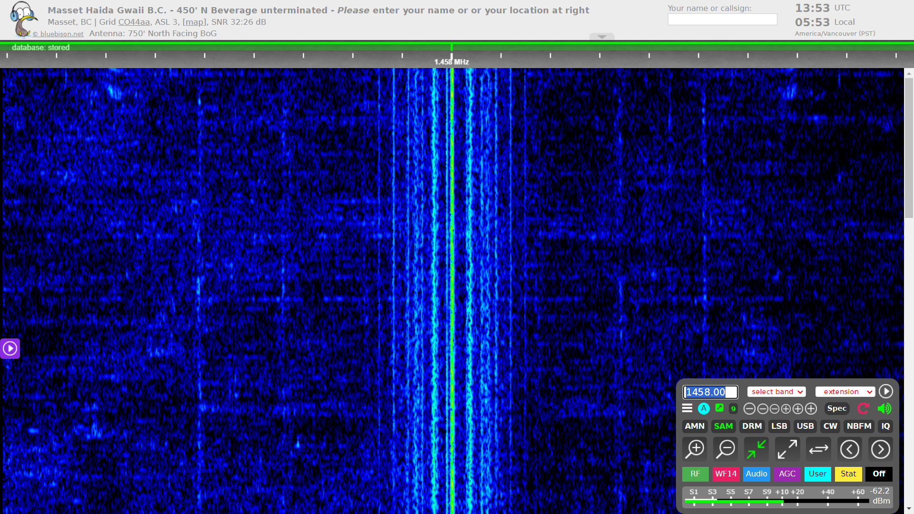Open the extension dropdown

(x=845, y=392)
